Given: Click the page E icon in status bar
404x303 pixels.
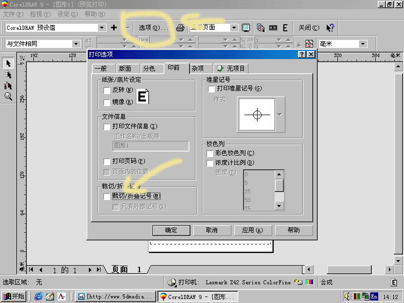Looking at the screenshot, I should click(x=394, y=282).
